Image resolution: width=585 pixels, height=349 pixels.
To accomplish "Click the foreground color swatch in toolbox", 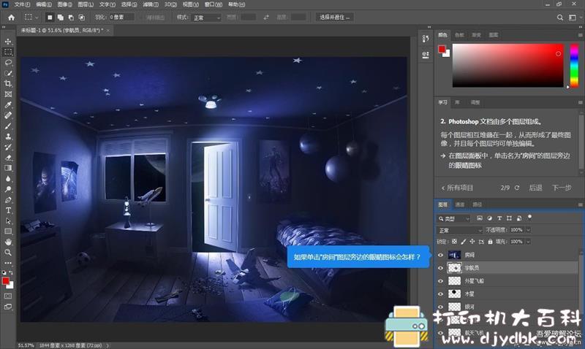I will (x=6, y=281).
